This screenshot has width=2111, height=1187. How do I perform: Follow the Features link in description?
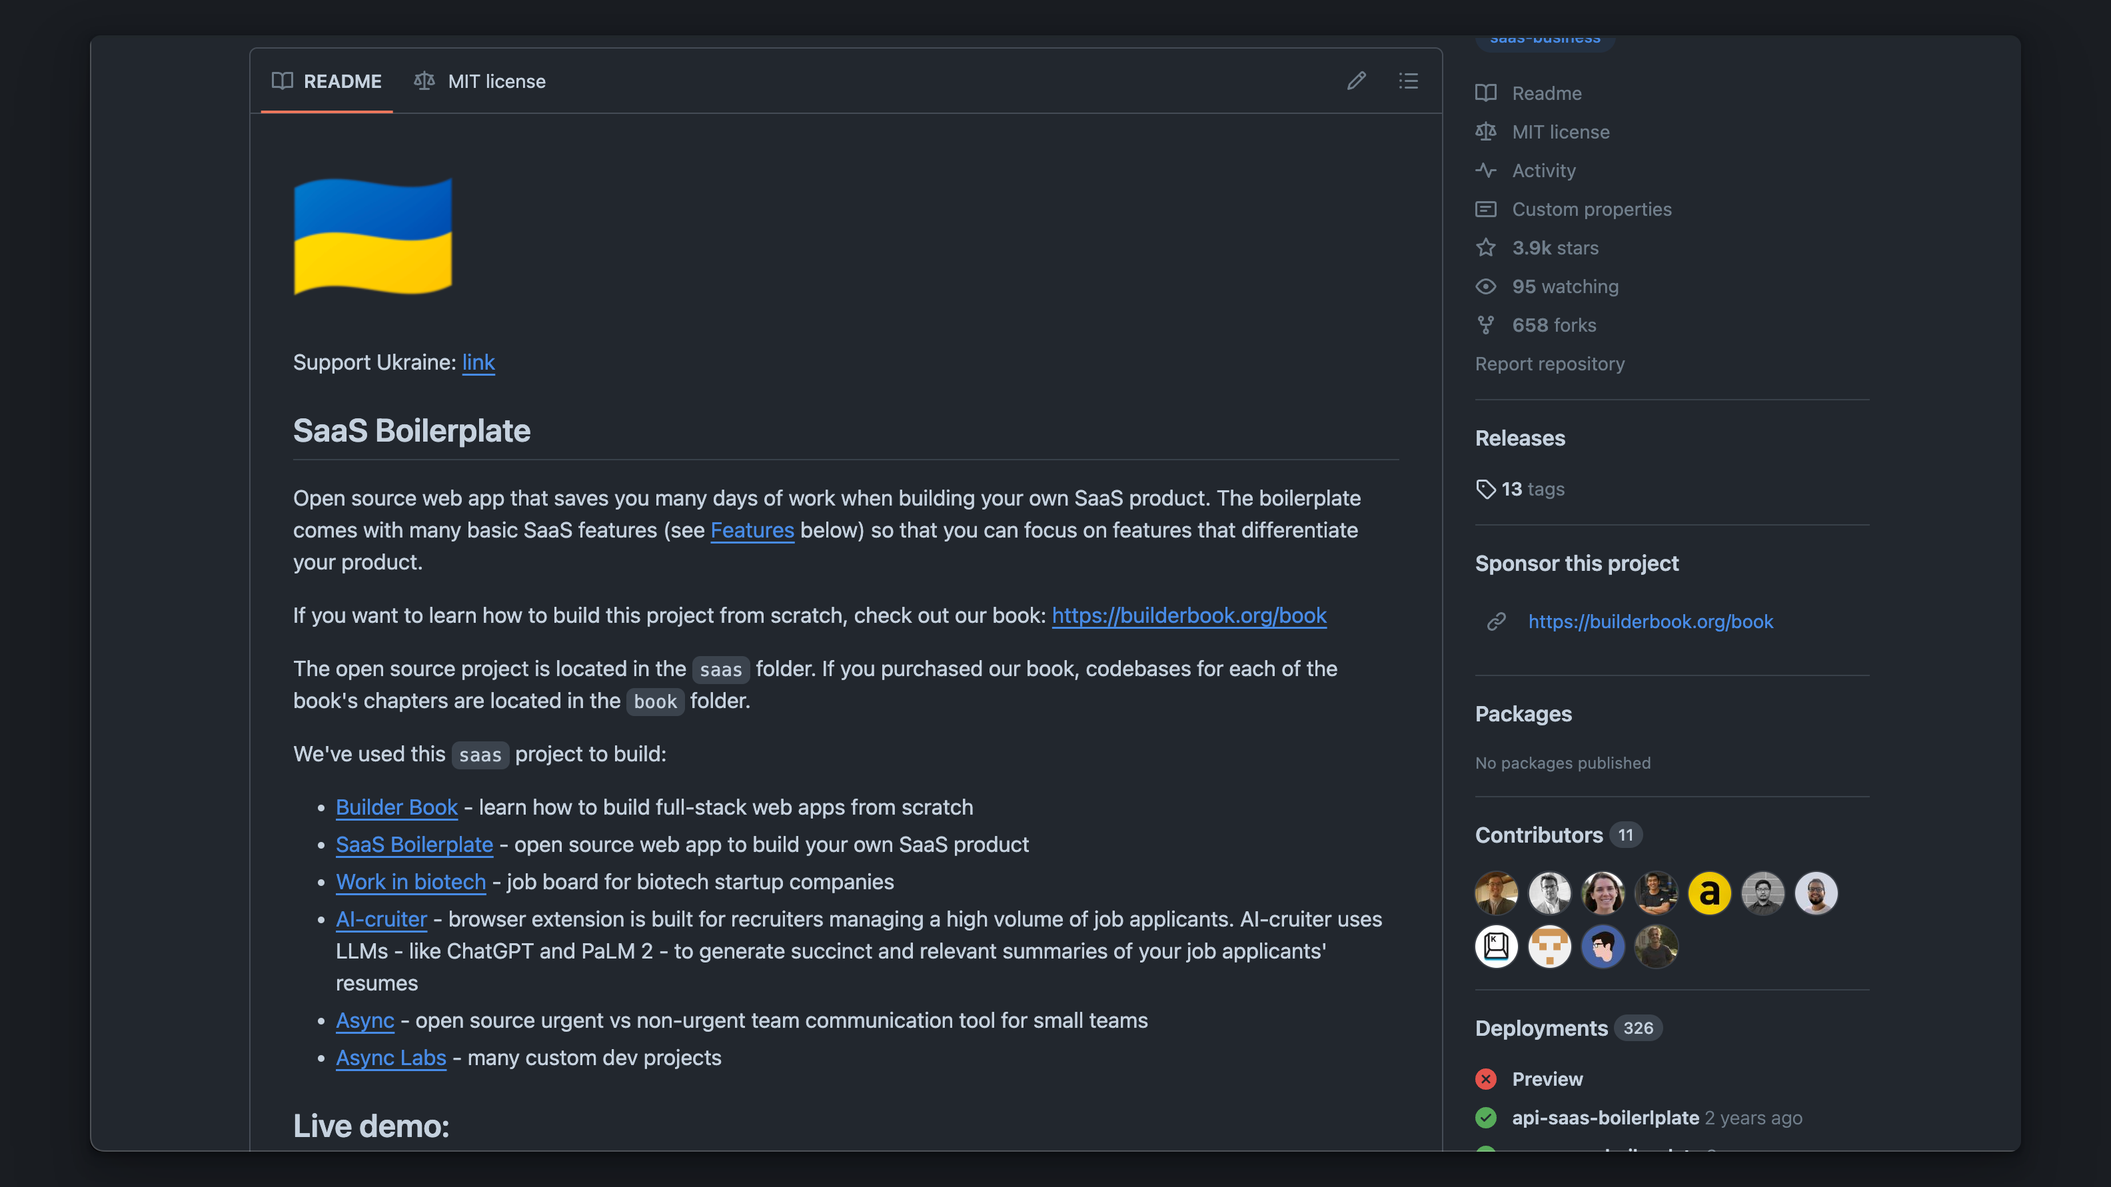point(752,530)
